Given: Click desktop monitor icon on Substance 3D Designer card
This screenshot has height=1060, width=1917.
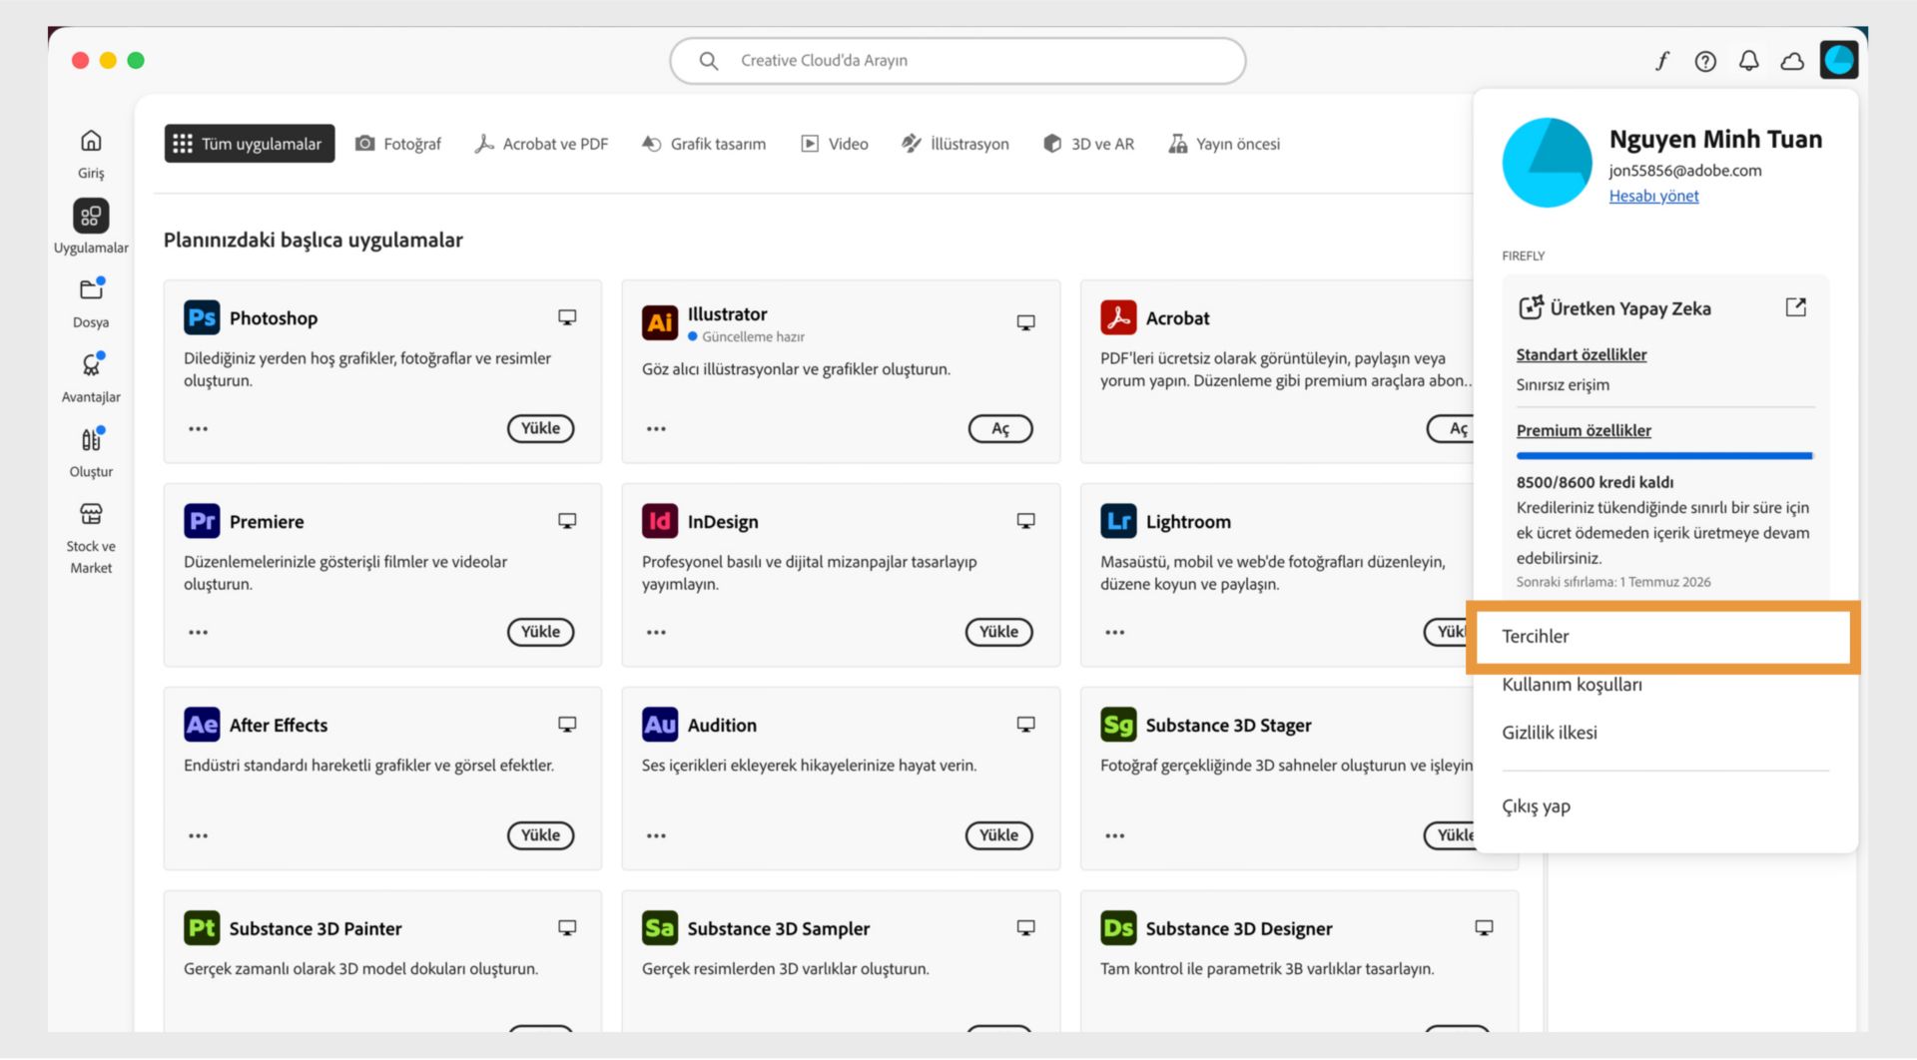Looking at the screenshot, I should coord(1484,928).
